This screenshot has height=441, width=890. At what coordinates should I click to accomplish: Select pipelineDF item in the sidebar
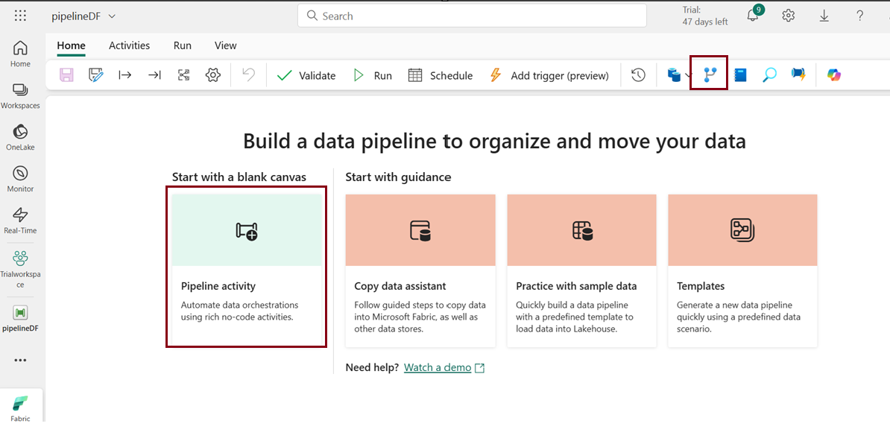pyautogui.click(x=20, y=318)
